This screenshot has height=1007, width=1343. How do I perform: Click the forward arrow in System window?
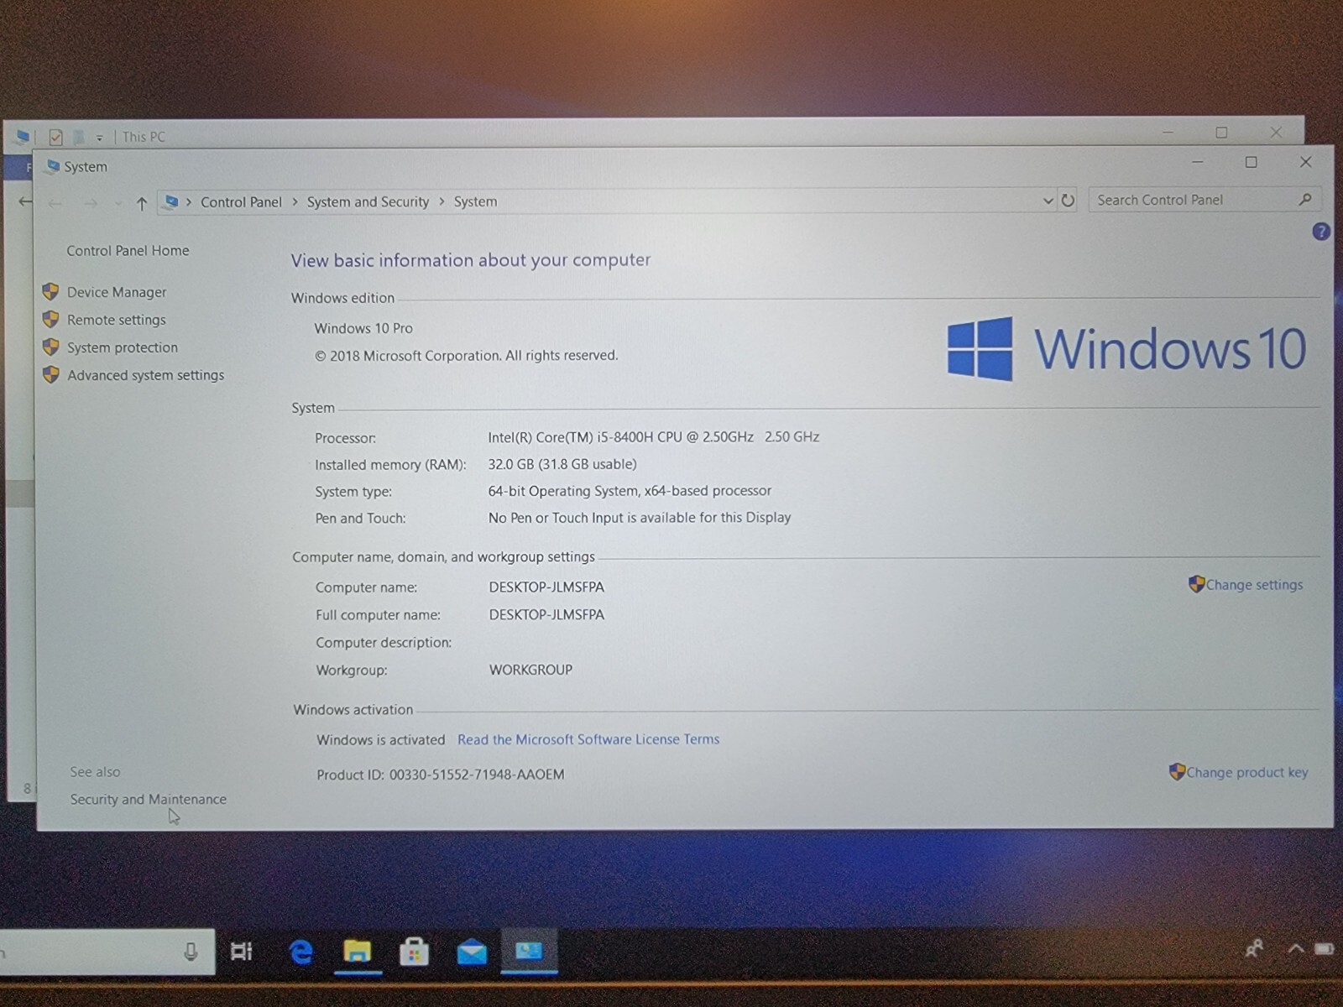tap(91, 203)
